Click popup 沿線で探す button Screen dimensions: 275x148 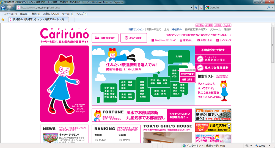(x=187, y=79)
